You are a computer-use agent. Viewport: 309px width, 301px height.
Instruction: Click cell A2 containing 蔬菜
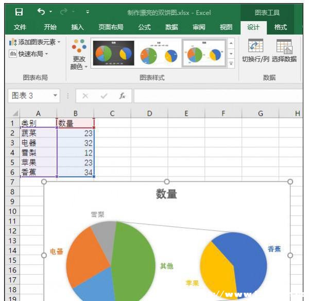click(x=38, y=133)
